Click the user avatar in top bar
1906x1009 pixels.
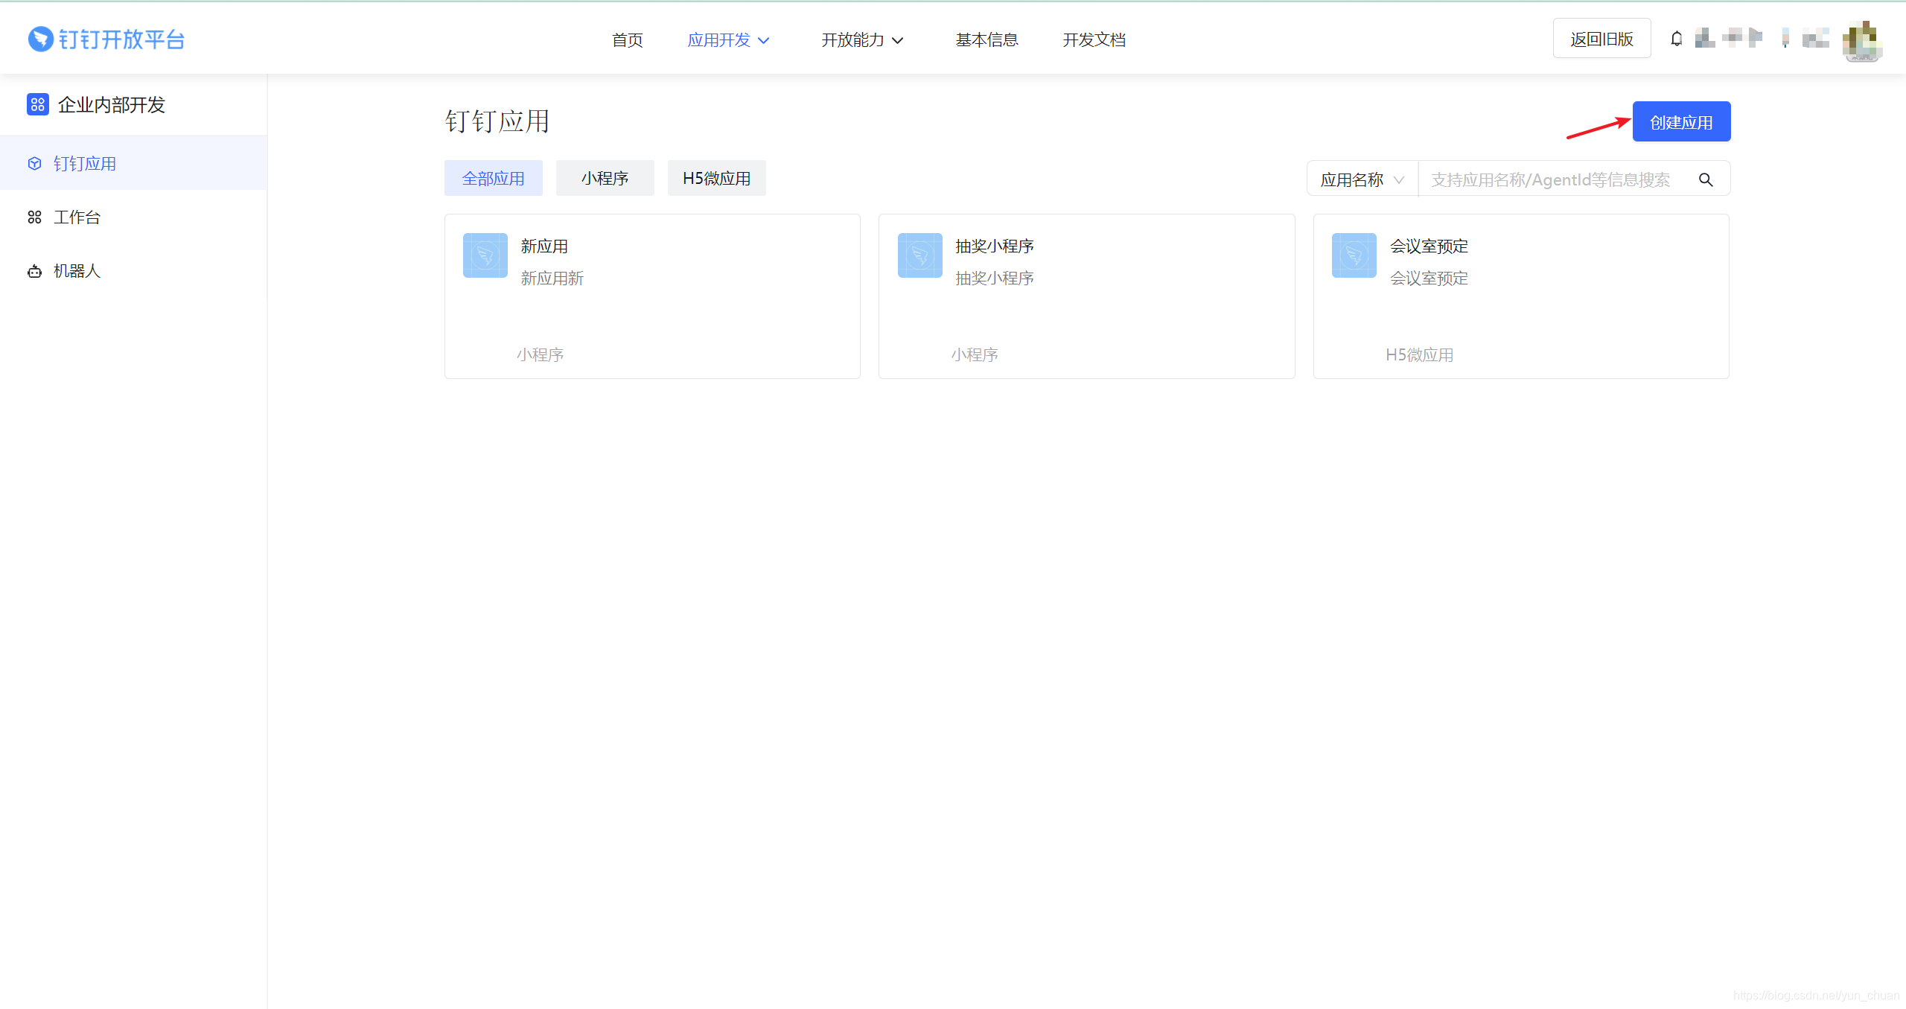(1862, 40)
